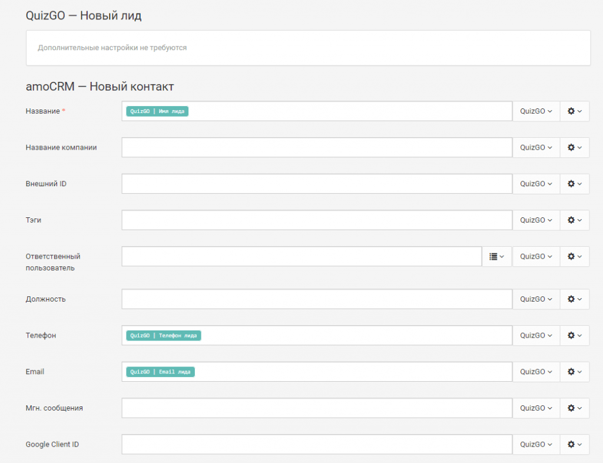The height and width of the screenshot is (463, 603).
Task: Open gear settings for the Email field
Action: tap(574, 372)
